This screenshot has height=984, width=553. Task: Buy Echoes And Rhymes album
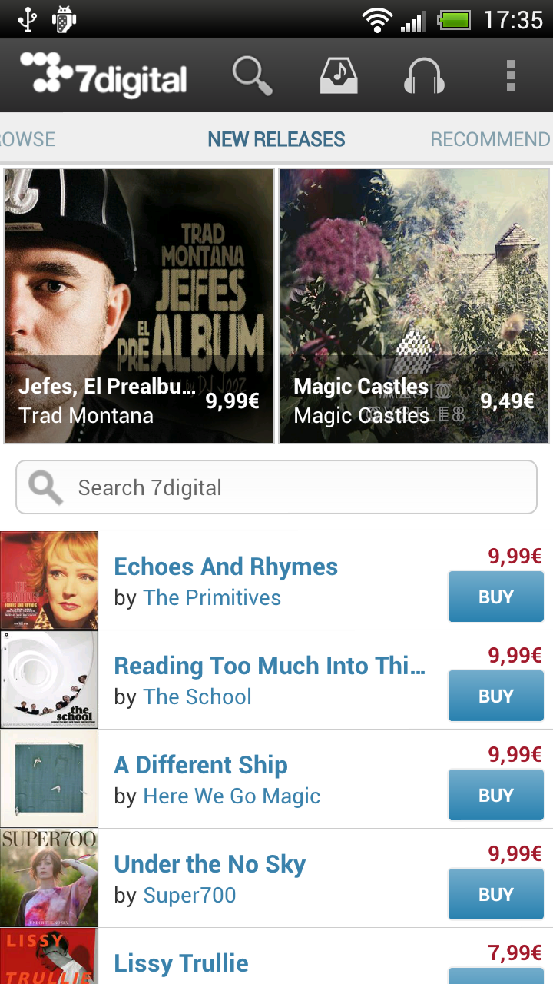[x=495, y=597]
